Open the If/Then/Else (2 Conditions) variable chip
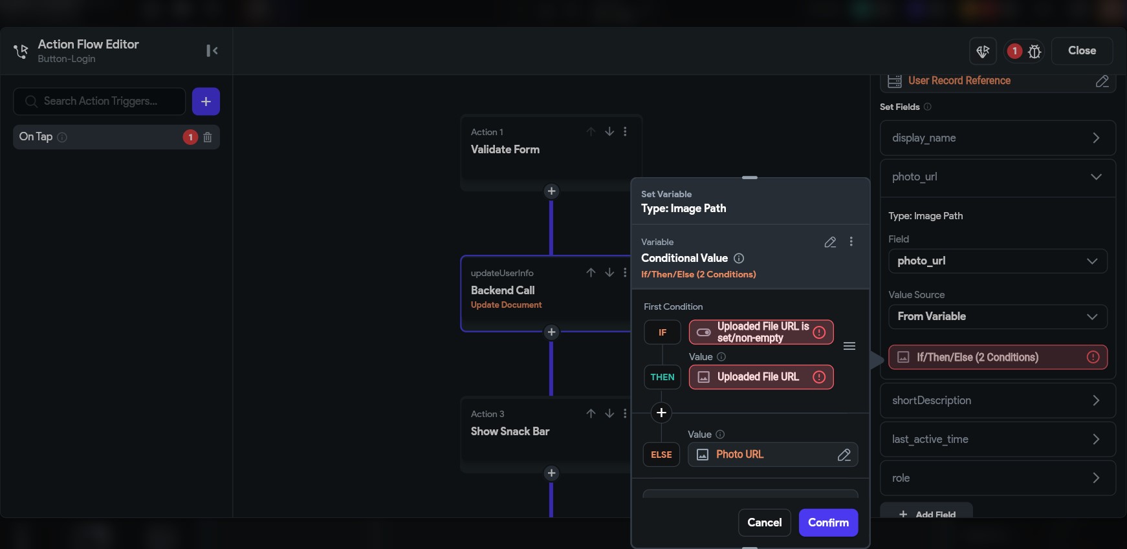1127x549 pixels. click(998, 358)
